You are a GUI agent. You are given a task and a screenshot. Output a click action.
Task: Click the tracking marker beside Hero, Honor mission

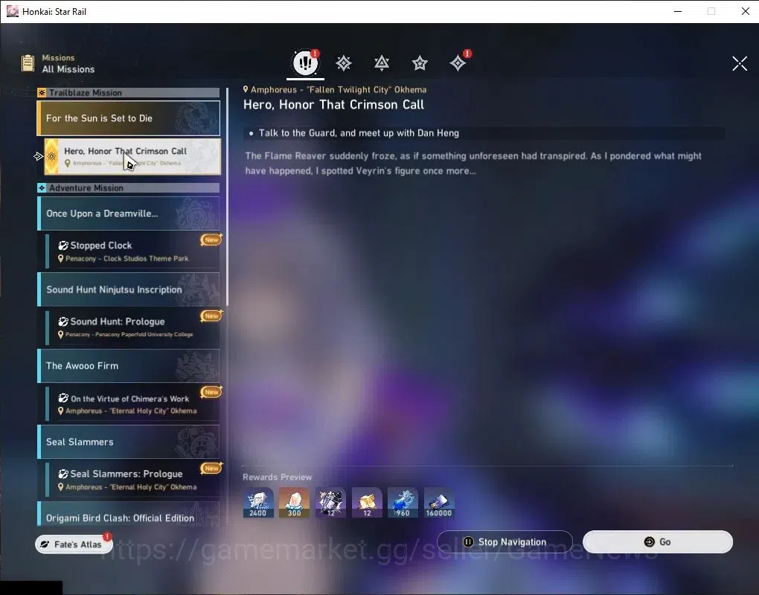coord(38,156)
